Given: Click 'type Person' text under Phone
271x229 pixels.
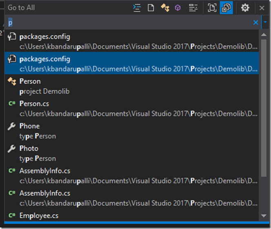Looking at the screenshot, I should point(38,136).
